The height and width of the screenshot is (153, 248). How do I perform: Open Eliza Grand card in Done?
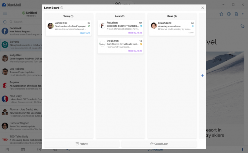point(172,28)
